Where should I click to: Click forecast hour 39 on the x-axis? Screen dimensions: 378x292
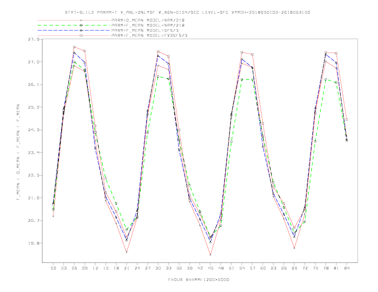coord(189,268)
